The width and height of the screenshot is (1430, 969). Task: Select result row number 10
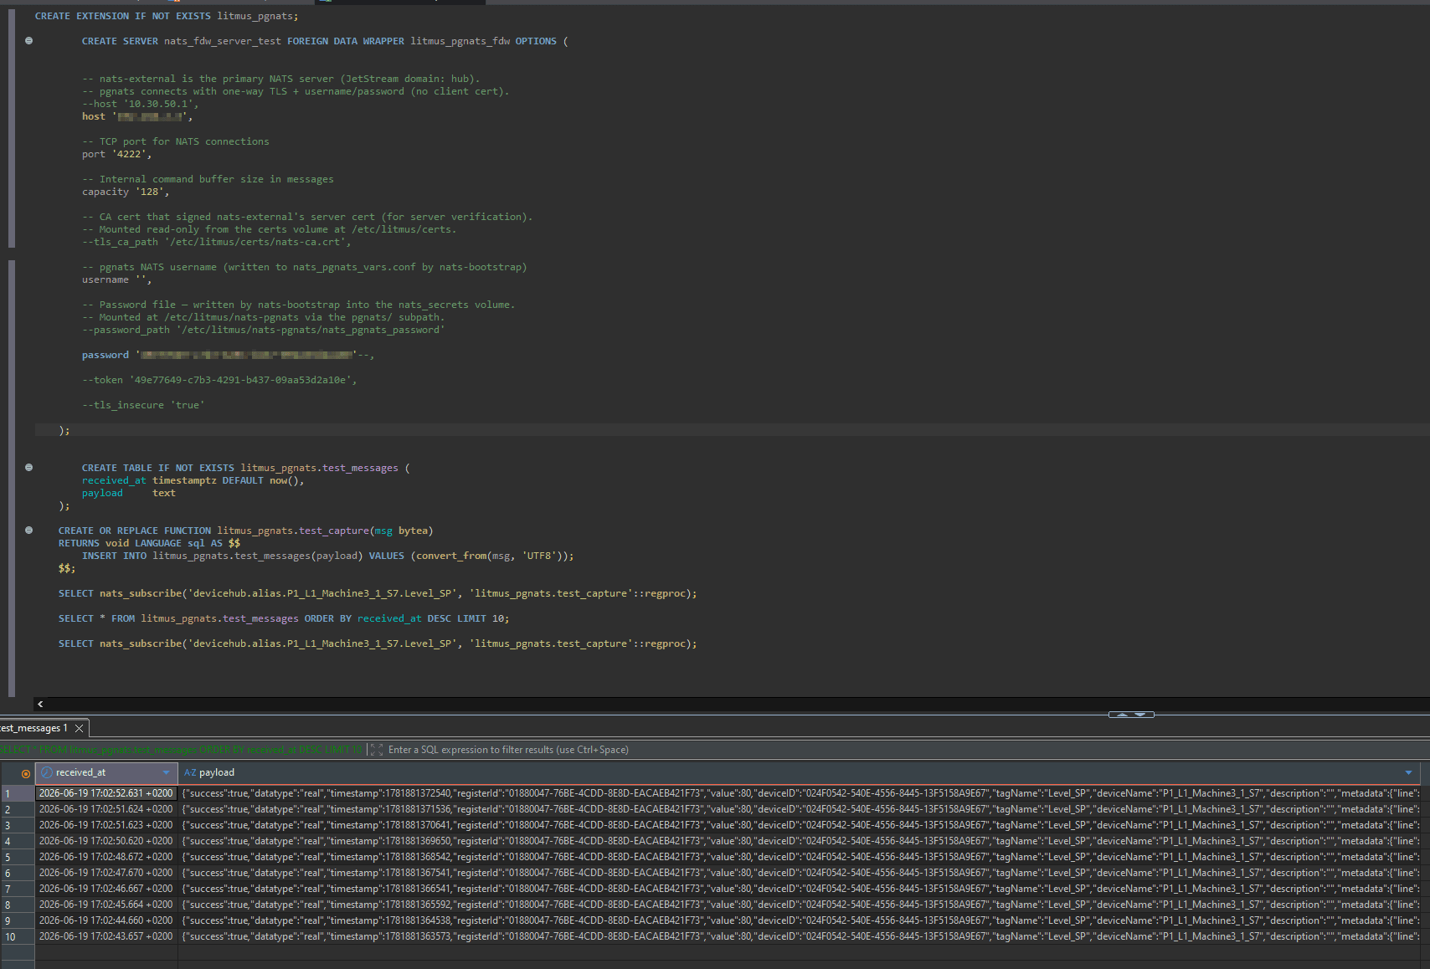pos(18,936)
